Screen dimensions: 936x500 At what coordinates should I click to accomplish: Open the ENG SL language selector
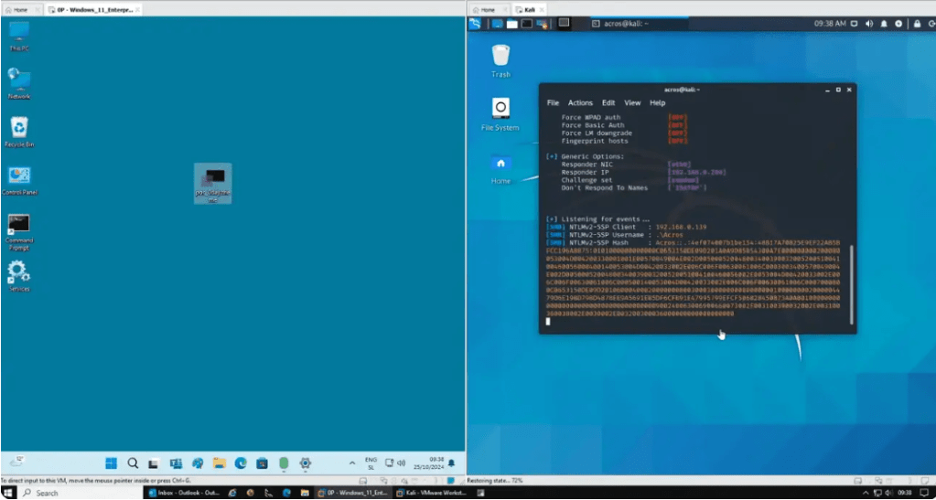(x=371, y=463)
